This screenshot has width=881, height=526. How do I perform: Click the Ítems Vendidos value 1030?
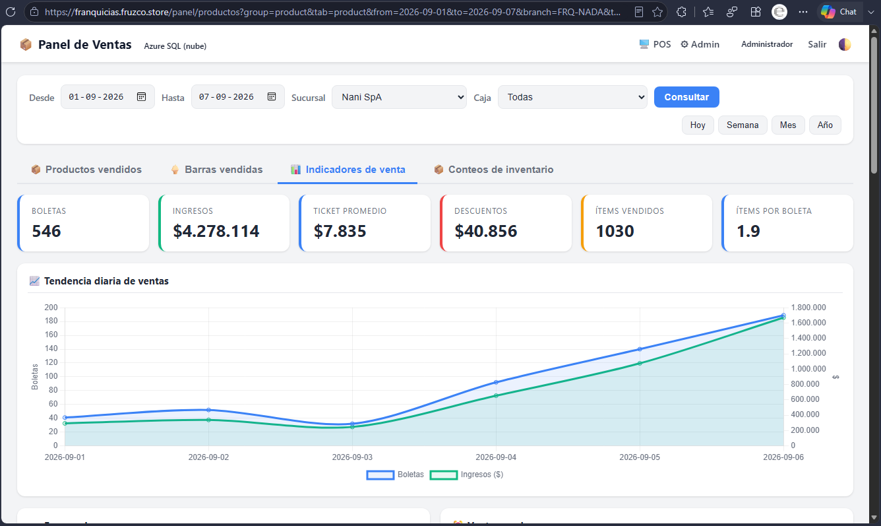[615, 231]
